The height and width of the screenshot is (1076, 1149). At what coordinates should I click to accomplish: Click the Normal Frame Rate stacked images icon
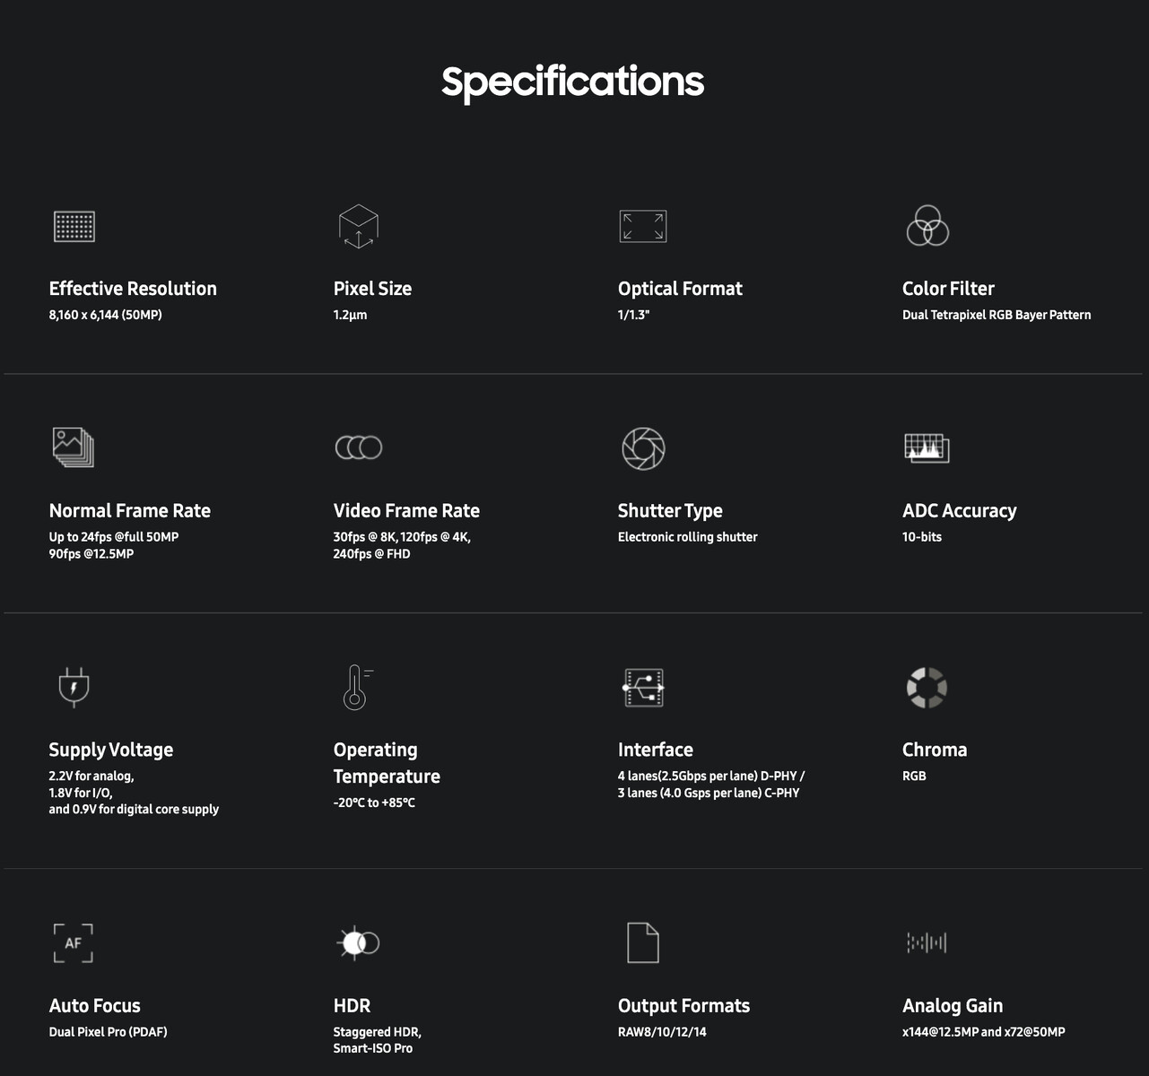click(74, 447)
